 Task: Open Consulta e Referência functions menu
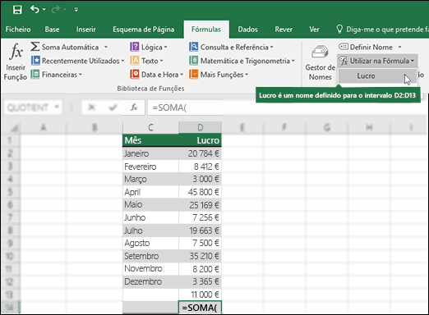tap(231, 47)
